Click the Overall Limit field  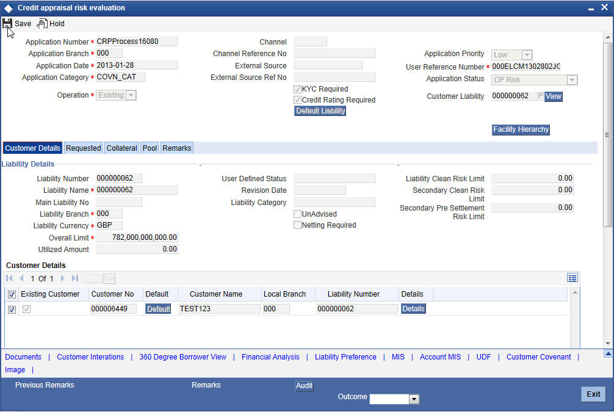[137, 237]
